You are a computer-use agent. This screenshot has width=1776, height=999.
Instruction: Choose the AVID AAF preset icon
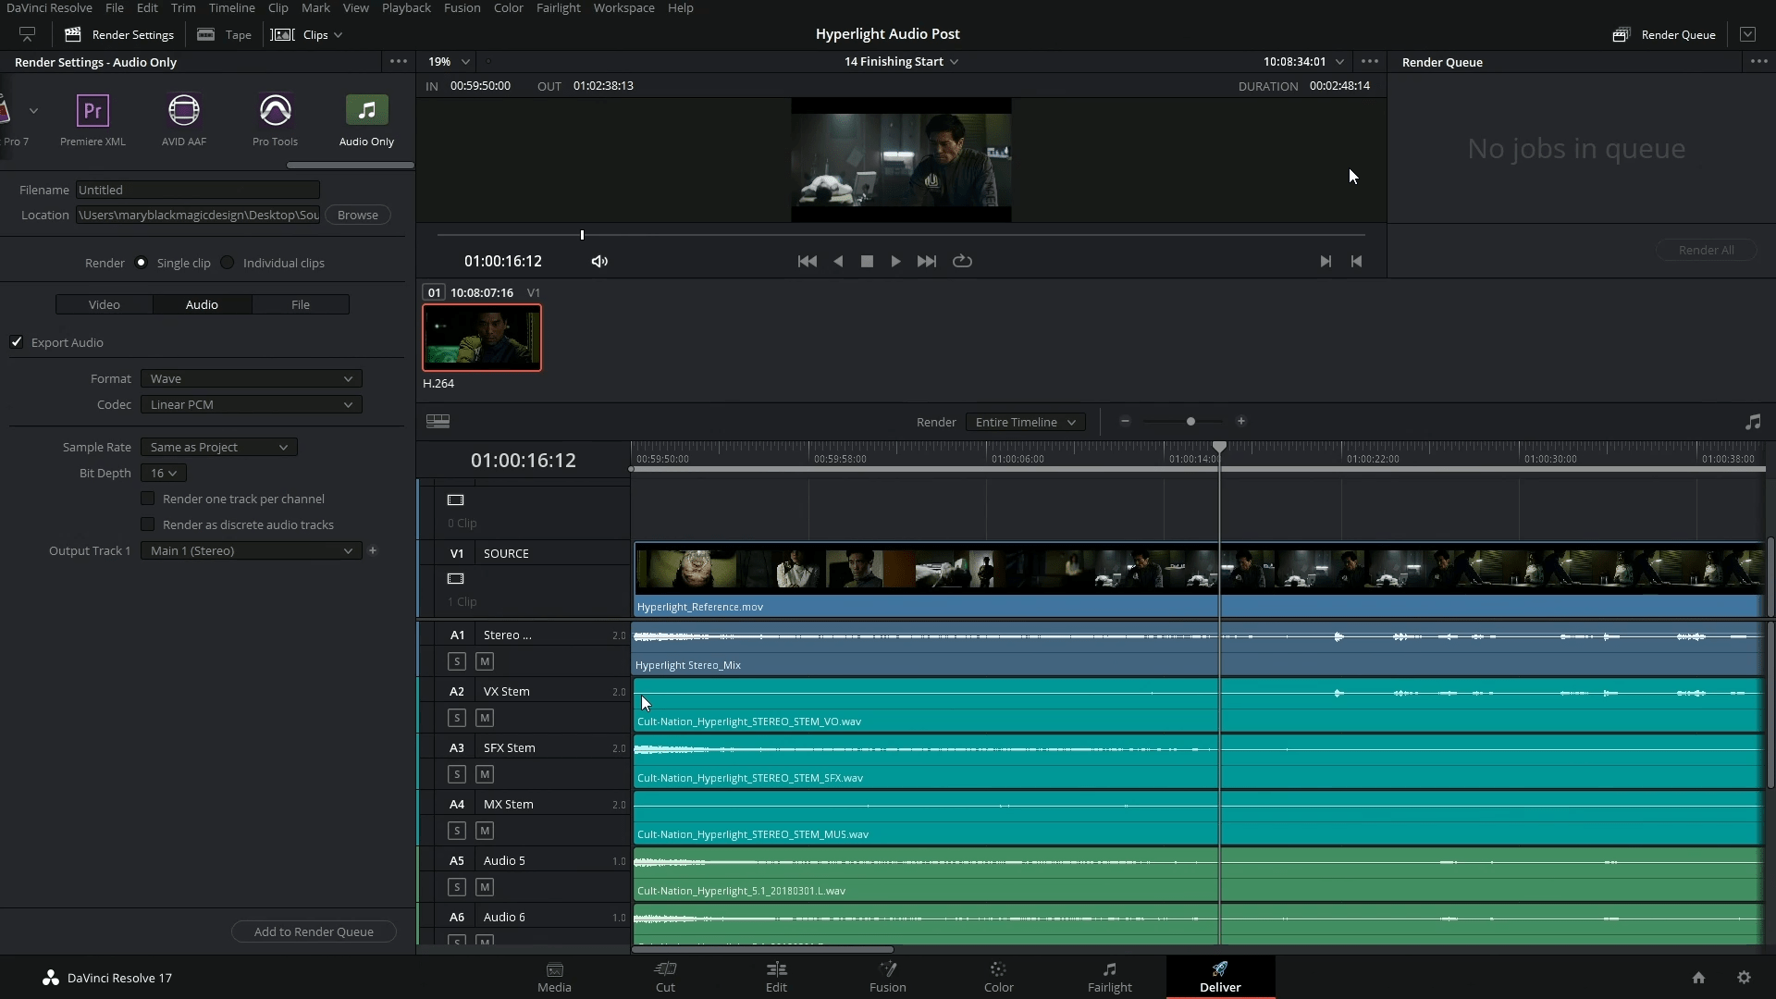(x=184, y=111)
